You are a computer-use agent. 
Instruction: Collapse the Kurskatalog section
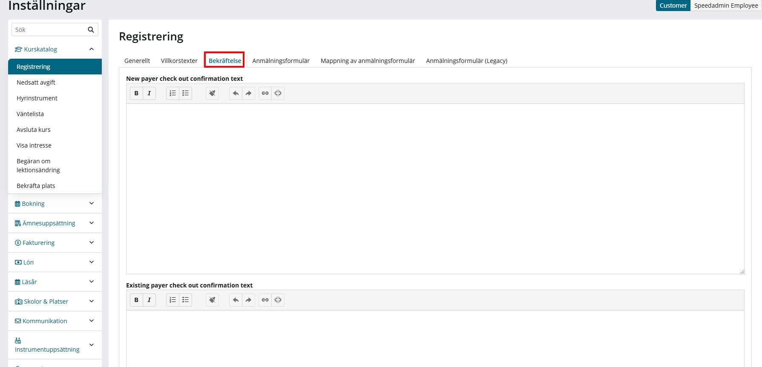(x=91, y=49)
